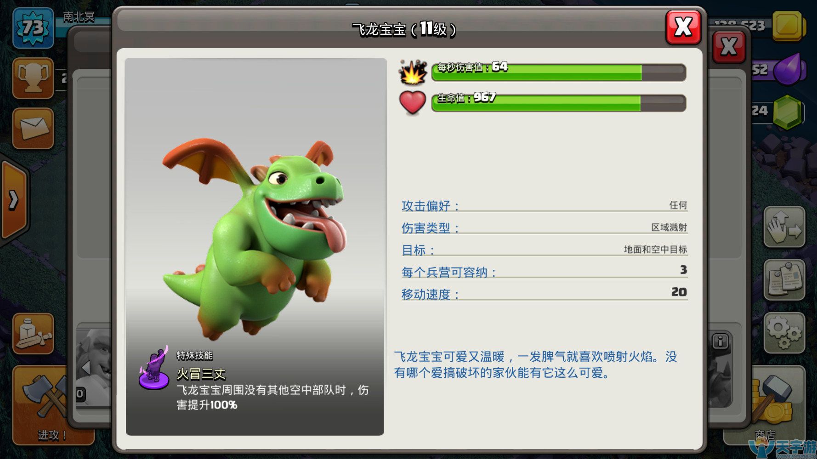Tap the movement speed value 20

679,292
